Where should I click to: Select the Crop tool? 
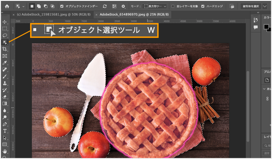click(5, 49)
